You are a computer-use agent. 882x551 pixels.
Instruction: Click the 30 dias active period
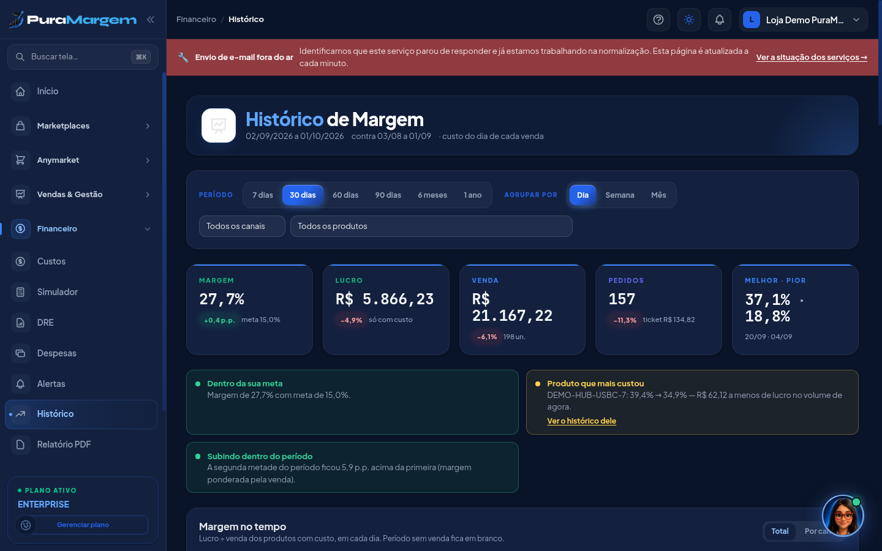pyautogui.click(x=303, y=195)
